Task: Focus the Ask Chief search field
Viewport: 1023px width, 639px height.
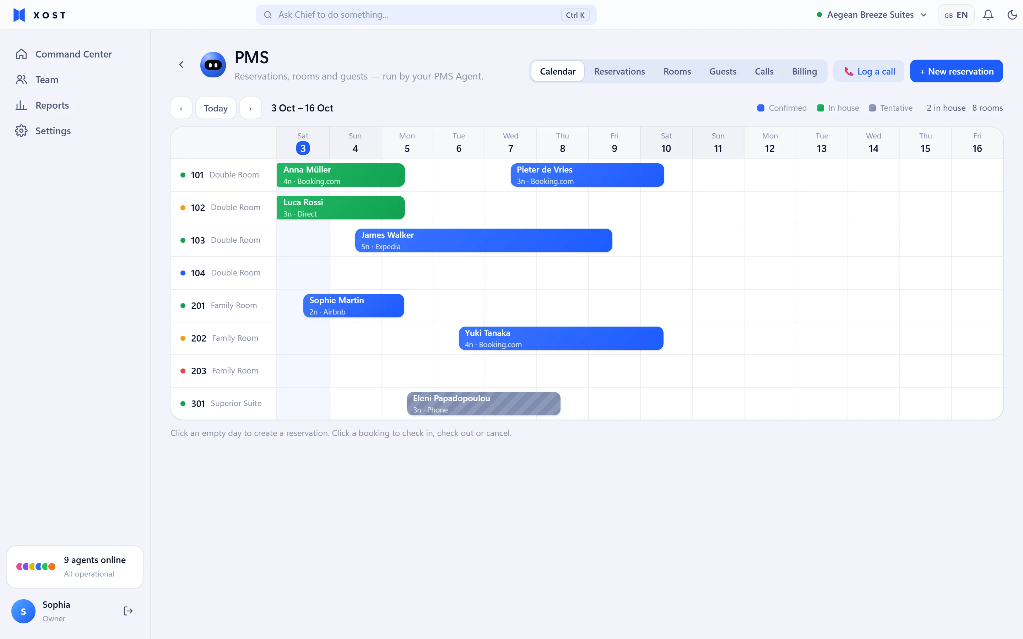Action: (x=426, y=15)
